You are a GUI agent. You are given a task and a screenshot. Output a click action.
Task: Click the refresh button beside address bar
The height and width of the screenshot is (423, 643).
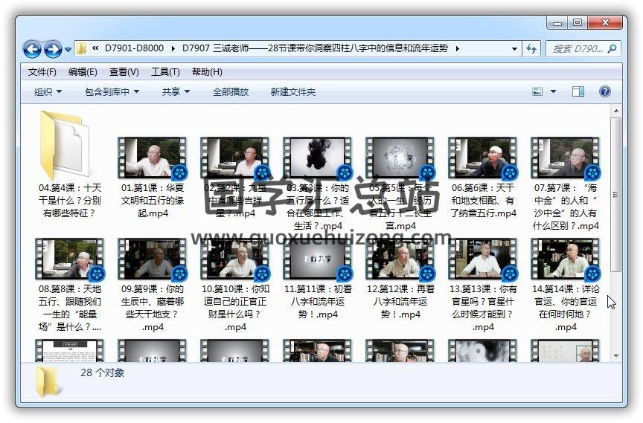click(x=531, y=49)
